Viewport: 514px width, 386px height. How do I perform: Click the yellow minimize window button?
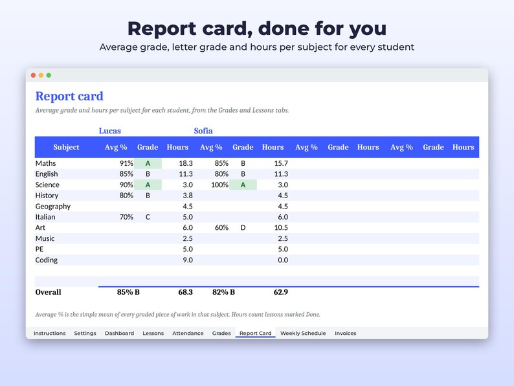pyautogui.click(x=41, y=75)
